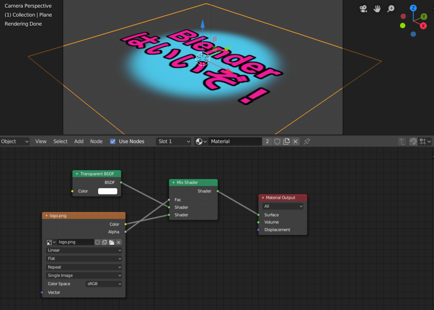Collapse the Transparent BSDF node
Screen dimensions: 434x310
pos(77,174)
